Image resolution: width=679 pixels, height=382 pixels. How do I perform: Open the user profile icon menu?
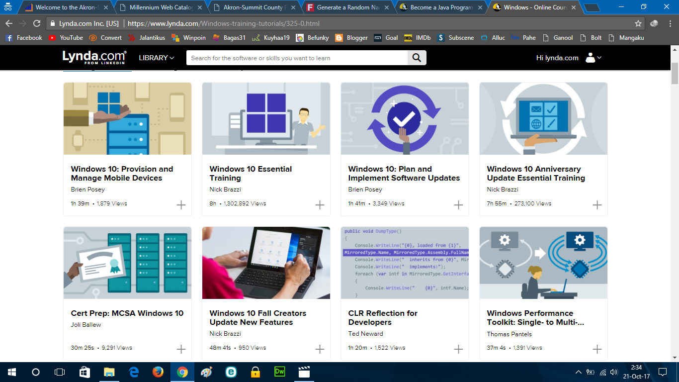(594, 58)
